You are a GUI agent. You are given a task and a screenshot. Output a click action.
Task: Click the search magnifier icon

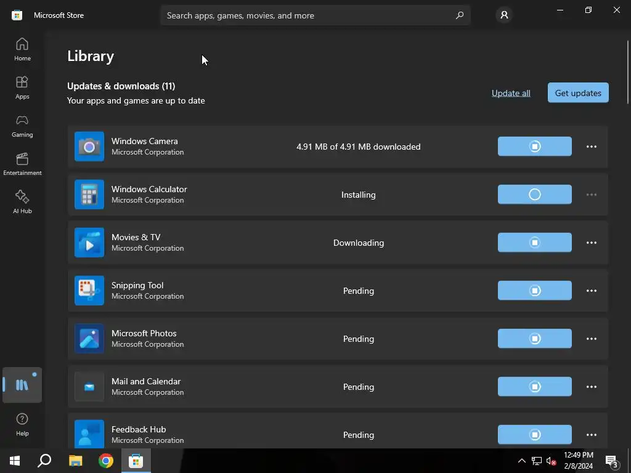(459, 15)
